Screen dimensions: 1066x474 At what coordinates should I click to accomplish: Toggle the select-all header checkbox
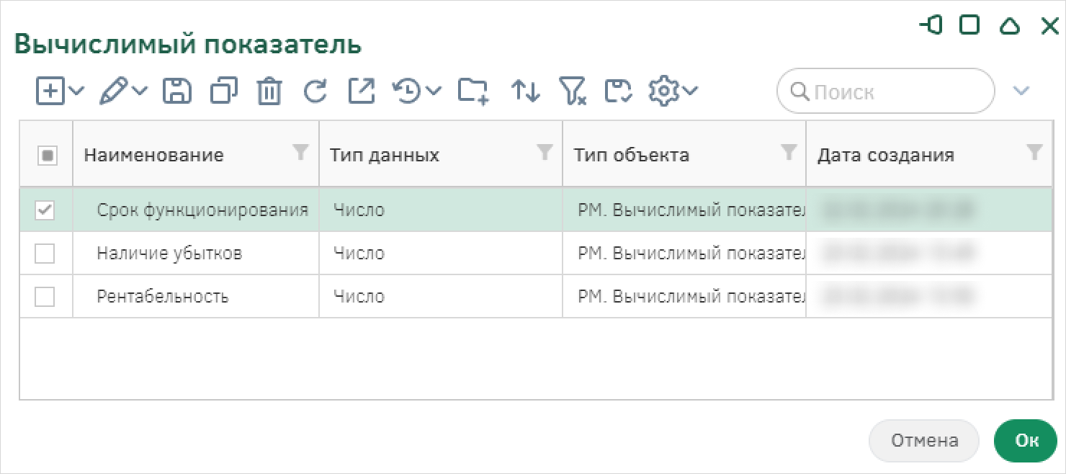point(48,155)
